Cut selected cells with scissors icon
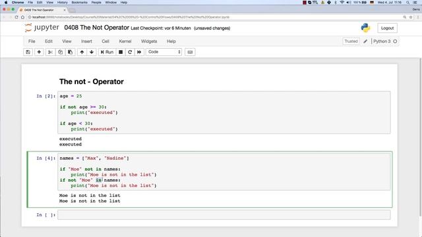The height and width of the screenshot is (237, 422). (x=50, y=52)
